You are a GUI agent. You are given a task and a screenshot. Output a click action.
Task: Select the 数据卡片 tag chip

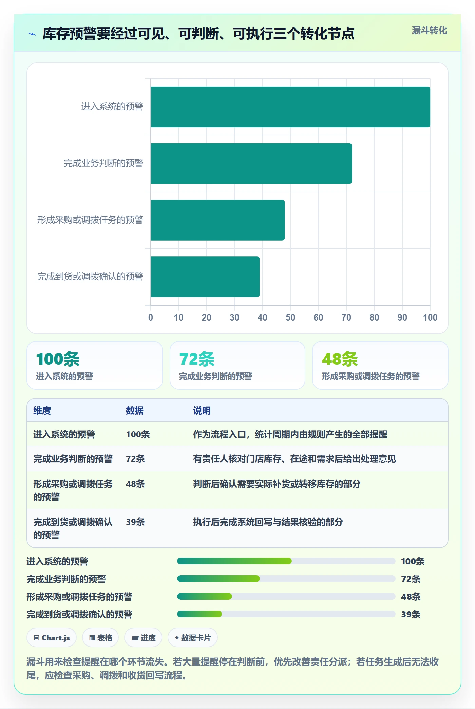[x=193, y=638]
